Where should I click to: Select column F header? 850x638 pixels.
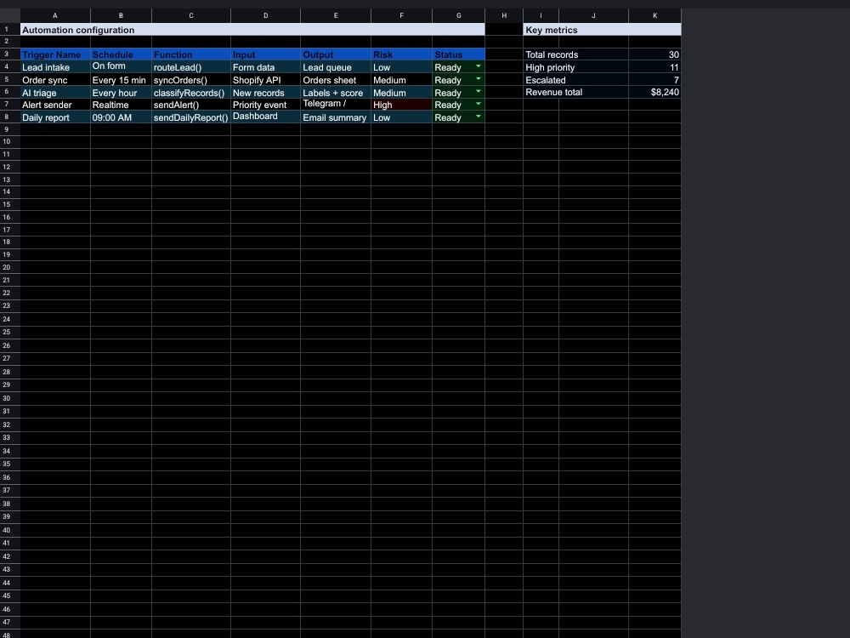402,15
